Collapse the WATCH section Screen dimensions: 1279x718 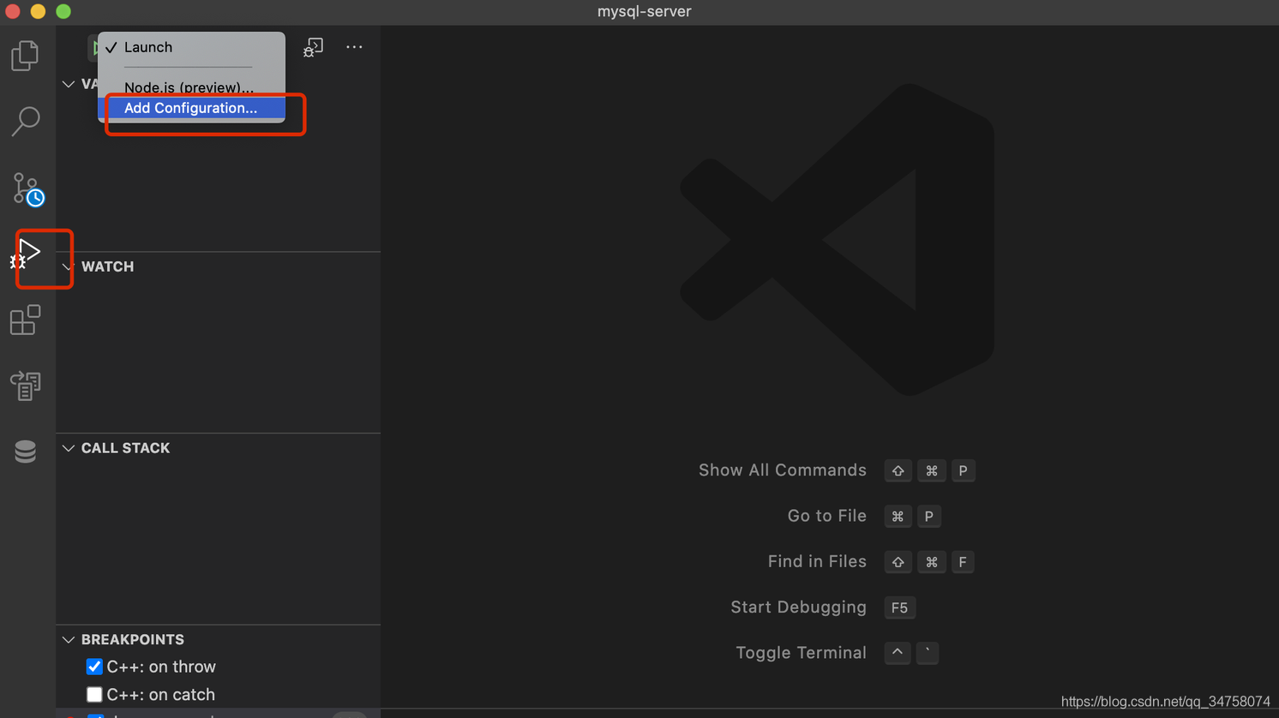click(x=69, y=267)
